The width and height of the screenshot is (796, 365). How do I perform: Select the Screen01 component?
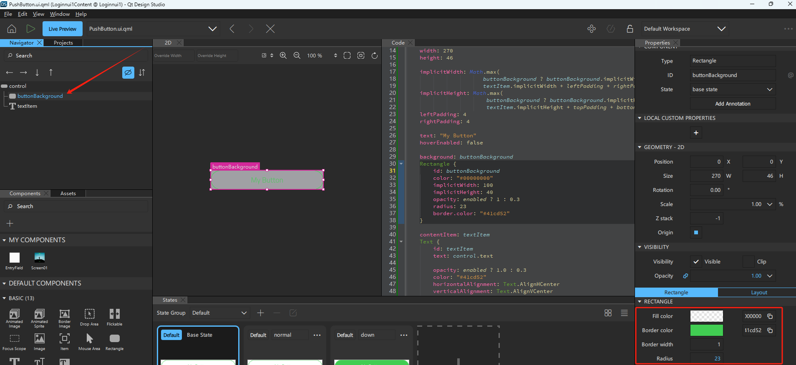click(39, 261)
